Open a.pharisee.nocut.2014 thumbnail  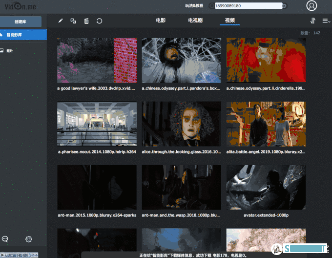pyautogui.click(x=97, y=124)
